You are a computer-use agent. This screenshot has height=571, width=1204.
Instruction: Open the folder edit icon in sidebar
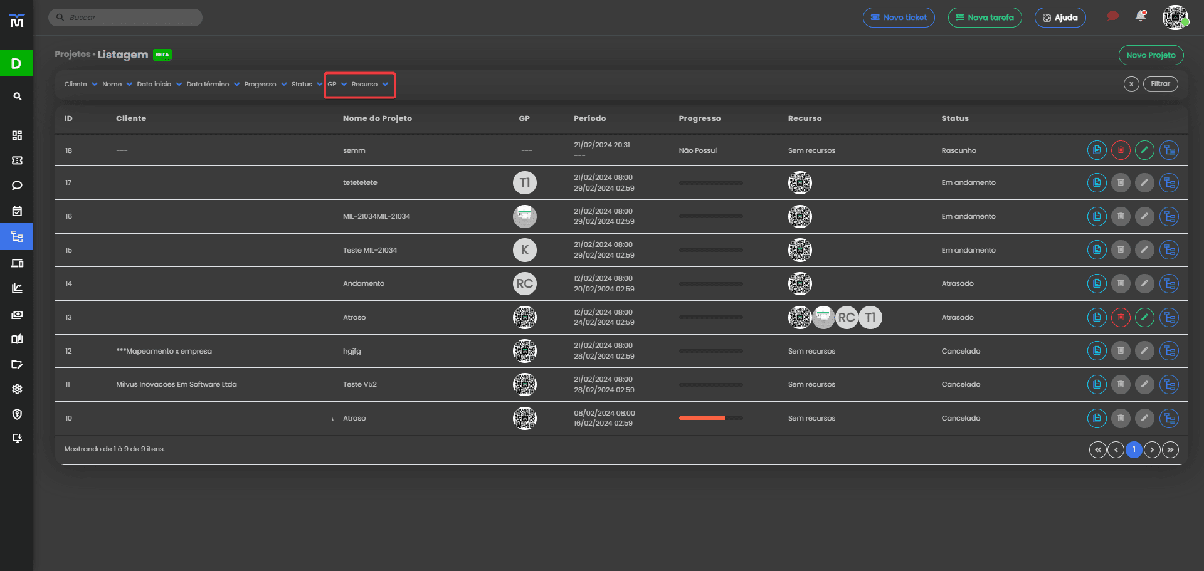[18, 364]
